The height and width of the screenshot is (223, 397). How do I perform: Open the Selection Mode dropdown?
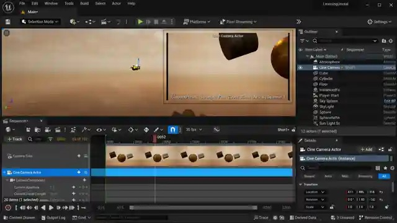40,22
